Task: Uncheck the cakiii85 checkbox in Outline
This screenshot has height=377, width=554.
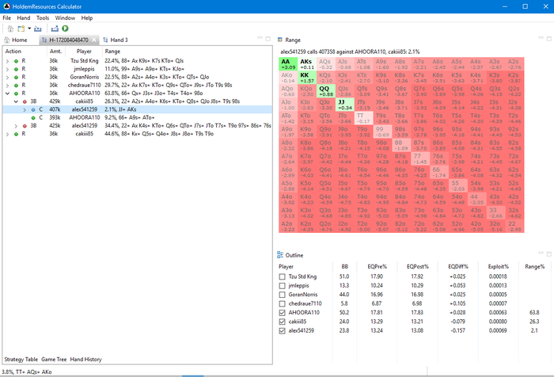Action: click(282, 322)
